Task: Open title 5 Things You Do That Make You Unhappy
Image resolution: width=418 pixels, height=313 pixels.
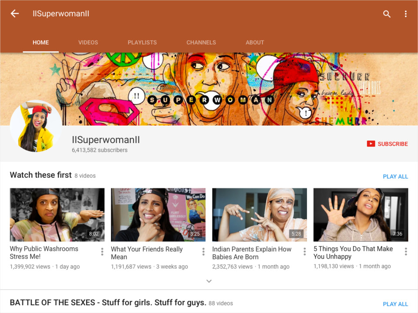Action: [x=353, y=253]
